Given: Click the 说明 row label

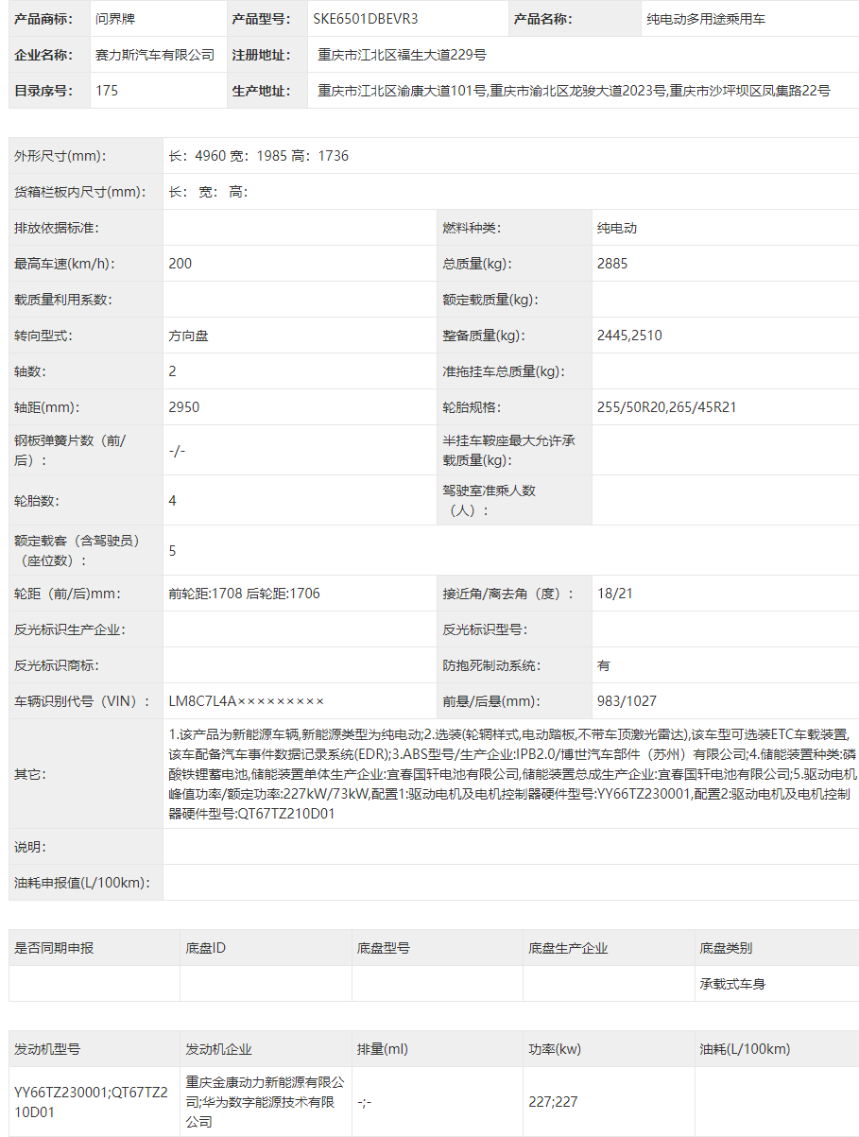Looking at the screenshot, I should click(x=29, y=847).
